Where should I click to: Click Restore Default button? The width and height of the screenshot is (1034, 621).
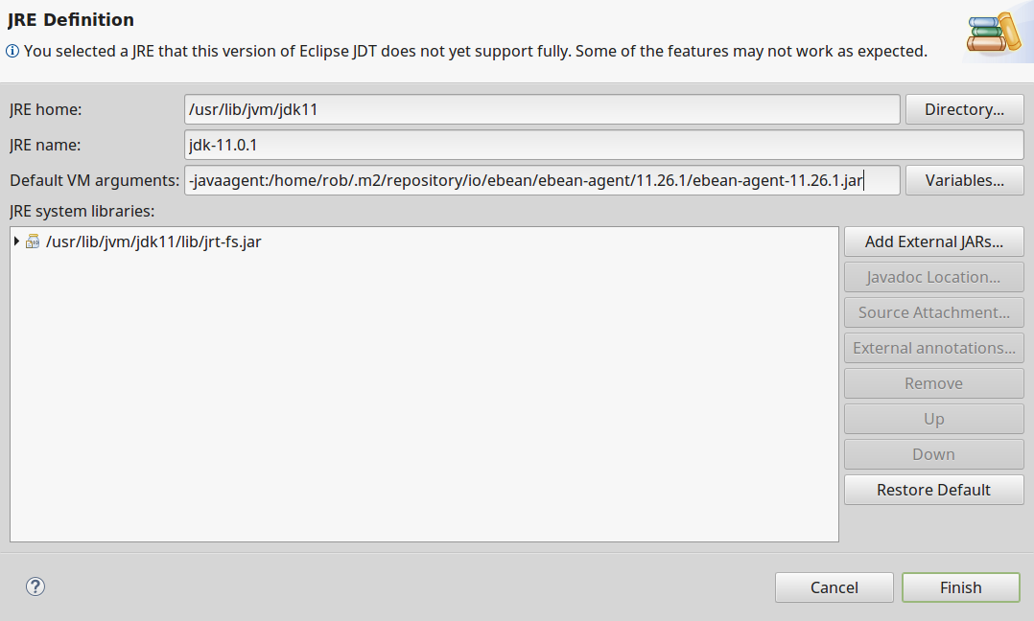934,490
